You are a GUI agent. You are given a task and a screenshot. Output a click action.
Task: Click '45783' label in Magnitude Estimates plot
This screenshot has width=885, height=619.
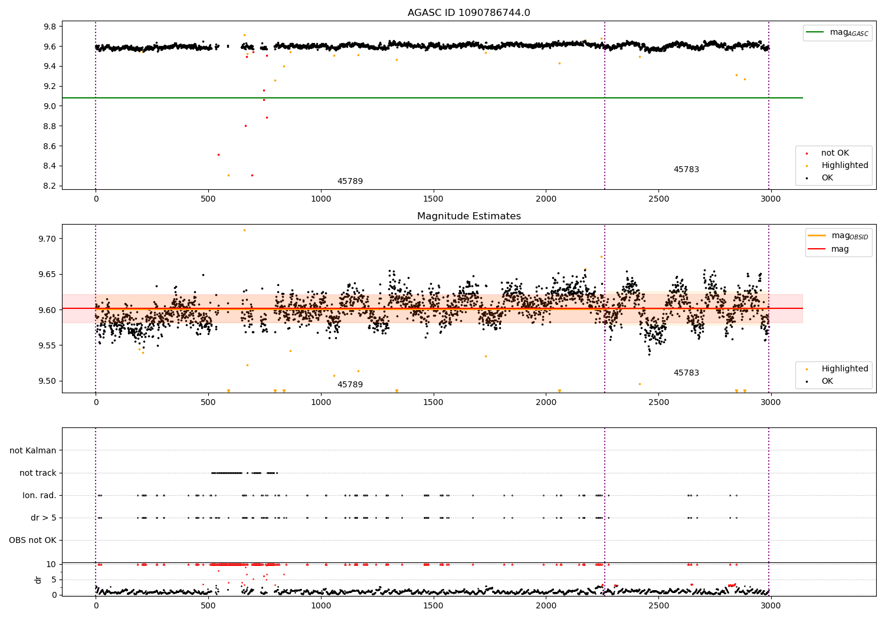tap(686, 373)
